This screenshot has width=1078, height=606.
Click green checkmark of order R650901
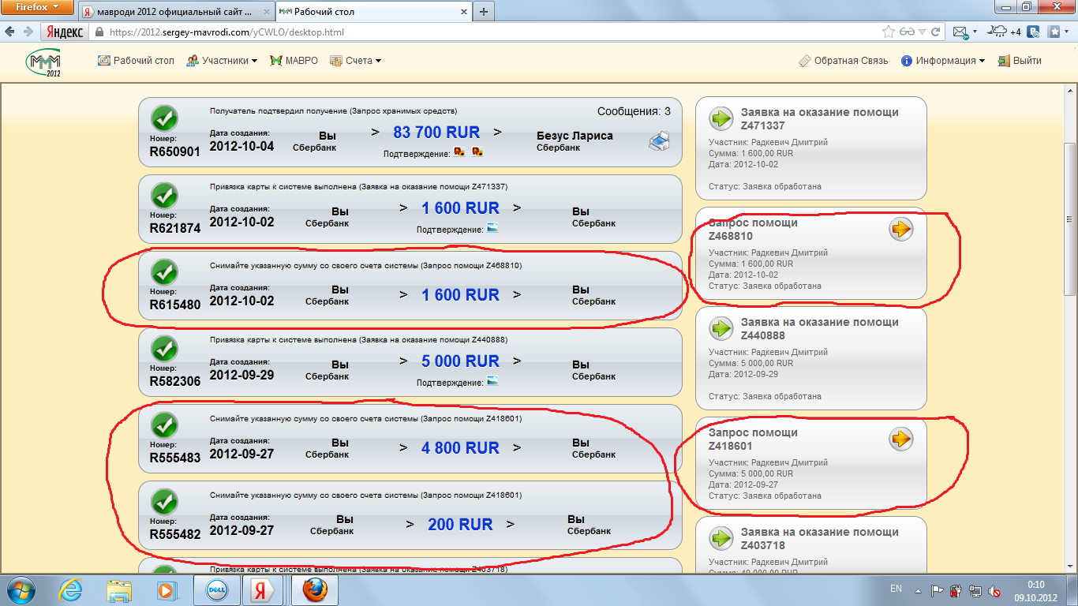point(164,119)
